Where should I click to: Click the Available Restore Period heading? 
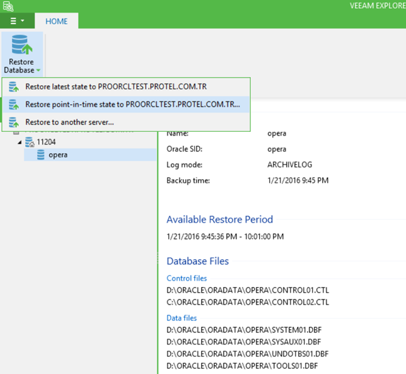219,219
